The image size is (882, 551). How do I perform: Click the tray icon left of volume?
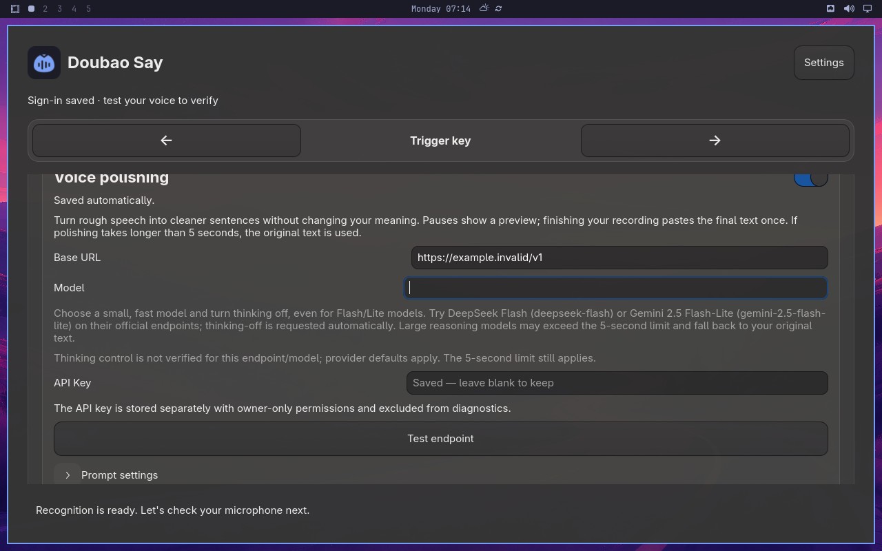tap(830, 8)
